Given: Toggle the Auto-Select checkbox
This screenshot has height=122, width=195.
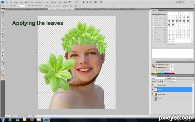Looking at the screenshot, I should click(9, 6).
